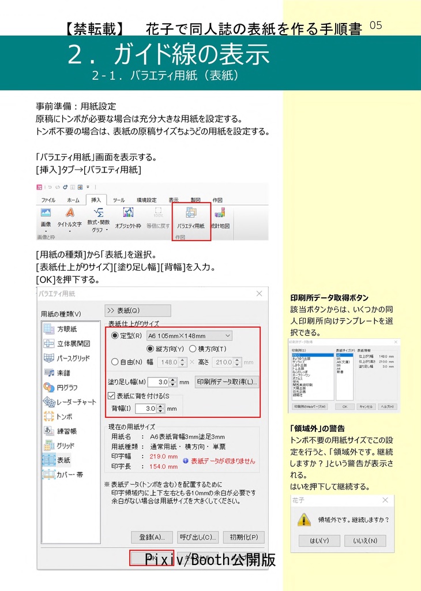
Task: Click the 等倍に戻す icon
Action: click(x=158, y=212)
